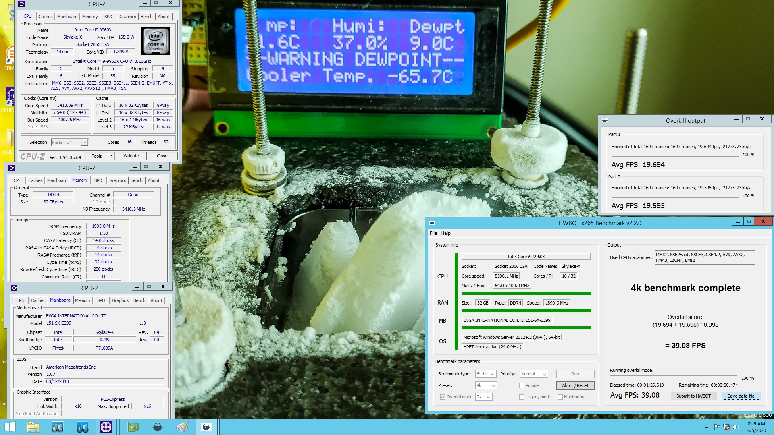The image size is (774, 435).
Task: Click the BIOS date 03/12/2018 value
Action: (x=104, y=381)
